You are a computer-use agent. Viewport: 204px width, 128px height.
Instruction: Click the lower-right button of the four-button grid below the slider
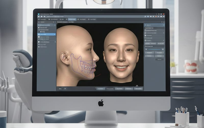(159, 56)
